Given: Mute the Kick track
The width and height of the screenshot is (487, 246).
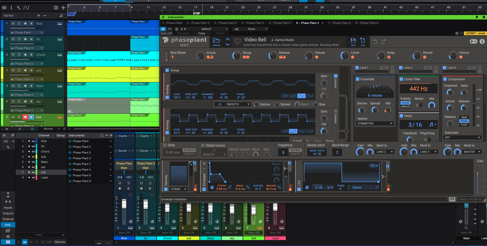Looking at the screenshot, I should pos(13,23).
